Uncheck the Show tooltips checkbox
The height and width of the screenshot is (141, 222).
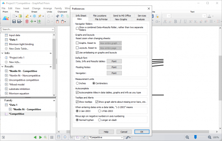point(77,102)
